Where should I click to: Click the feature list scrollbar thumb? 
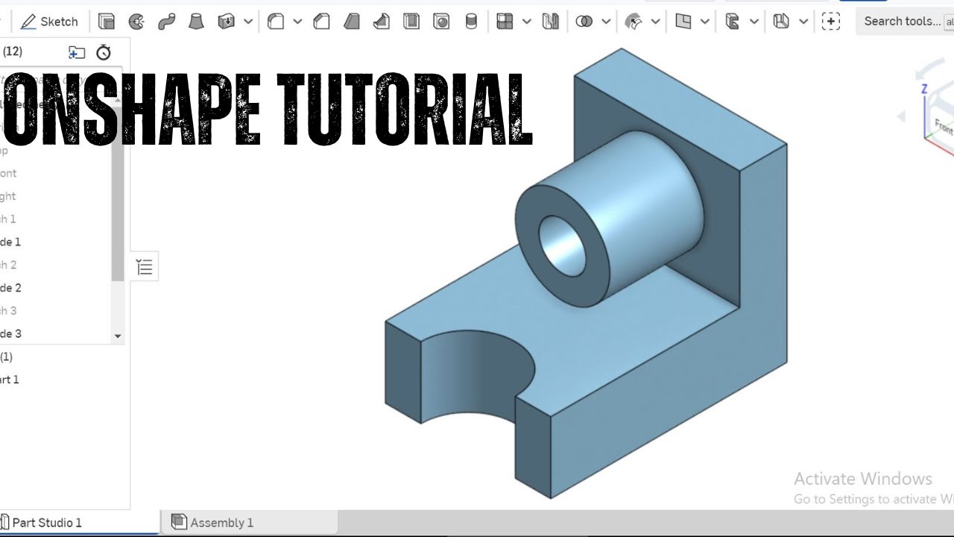[117, 194]
